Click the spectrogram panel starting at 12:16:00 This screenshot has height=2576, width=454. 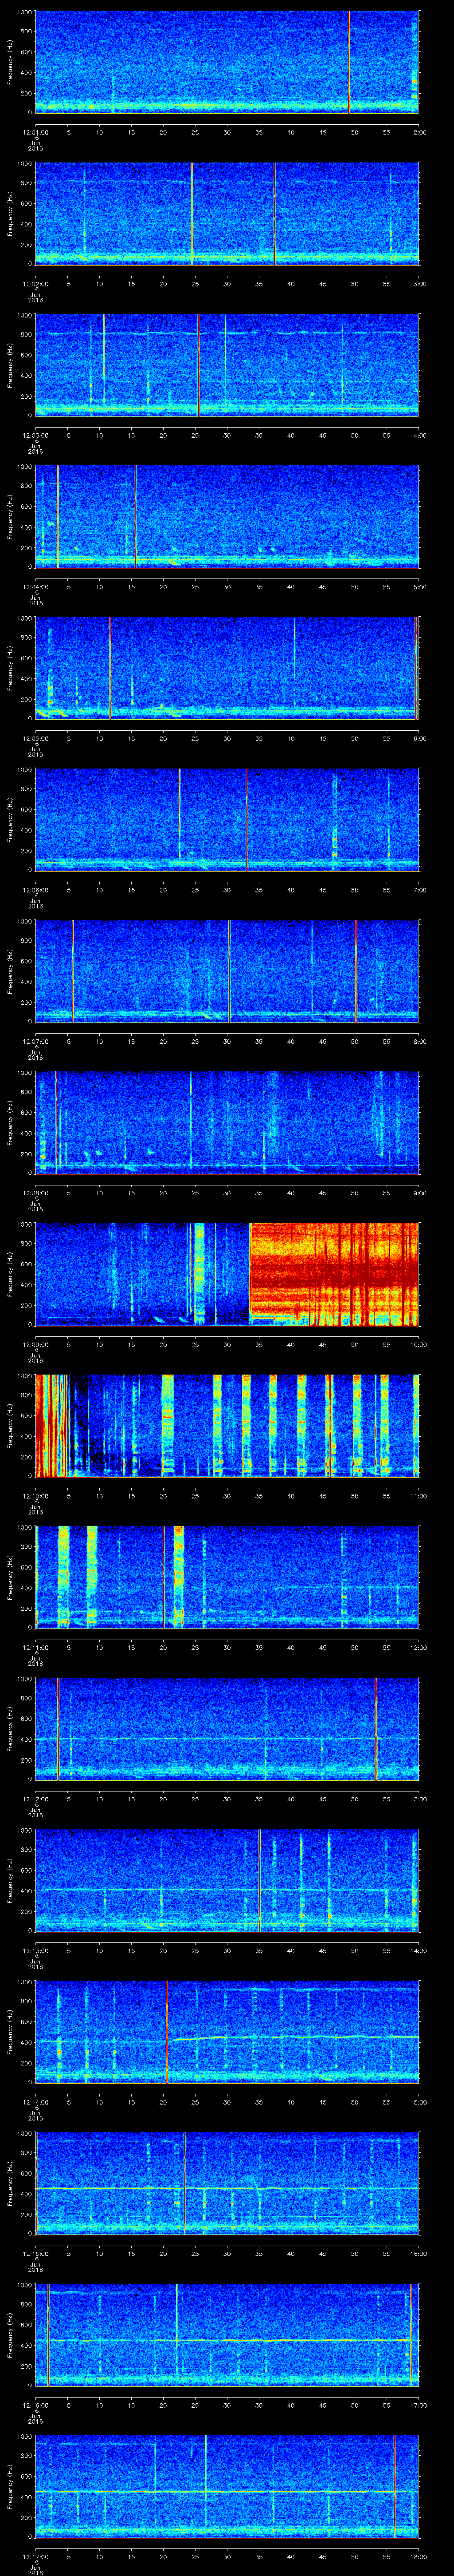click(x=227, y=2335)
